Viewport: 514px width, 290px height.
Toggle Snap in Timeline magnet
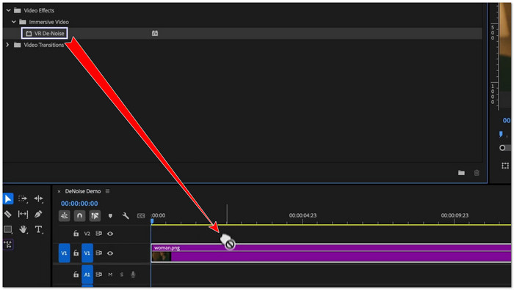point(79,216)
